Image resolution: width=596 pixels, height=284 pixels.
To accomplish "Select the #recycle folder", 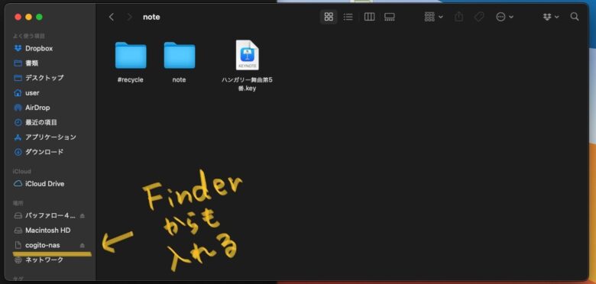I will (131, 63).
